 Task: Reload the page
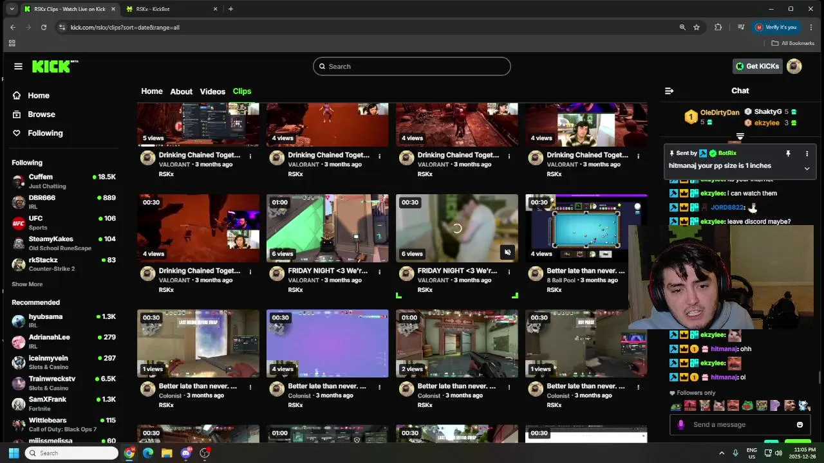click(44, 27)
